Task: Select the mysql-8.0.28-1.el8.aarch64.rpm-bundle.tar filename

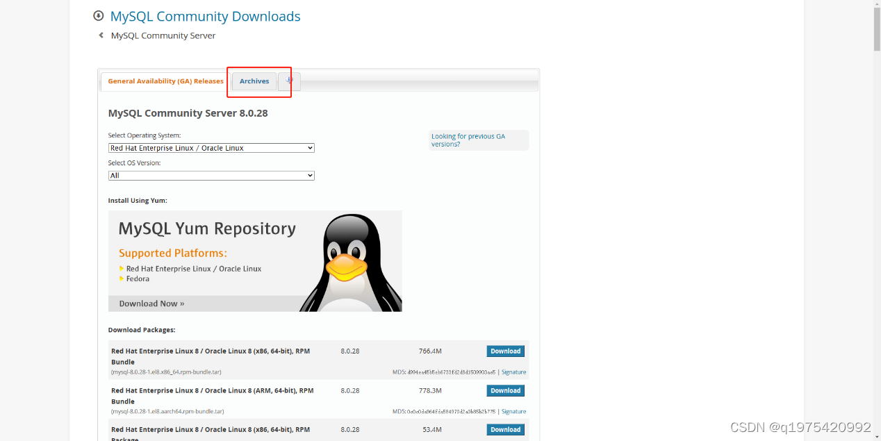Action: tap(167, 411)
